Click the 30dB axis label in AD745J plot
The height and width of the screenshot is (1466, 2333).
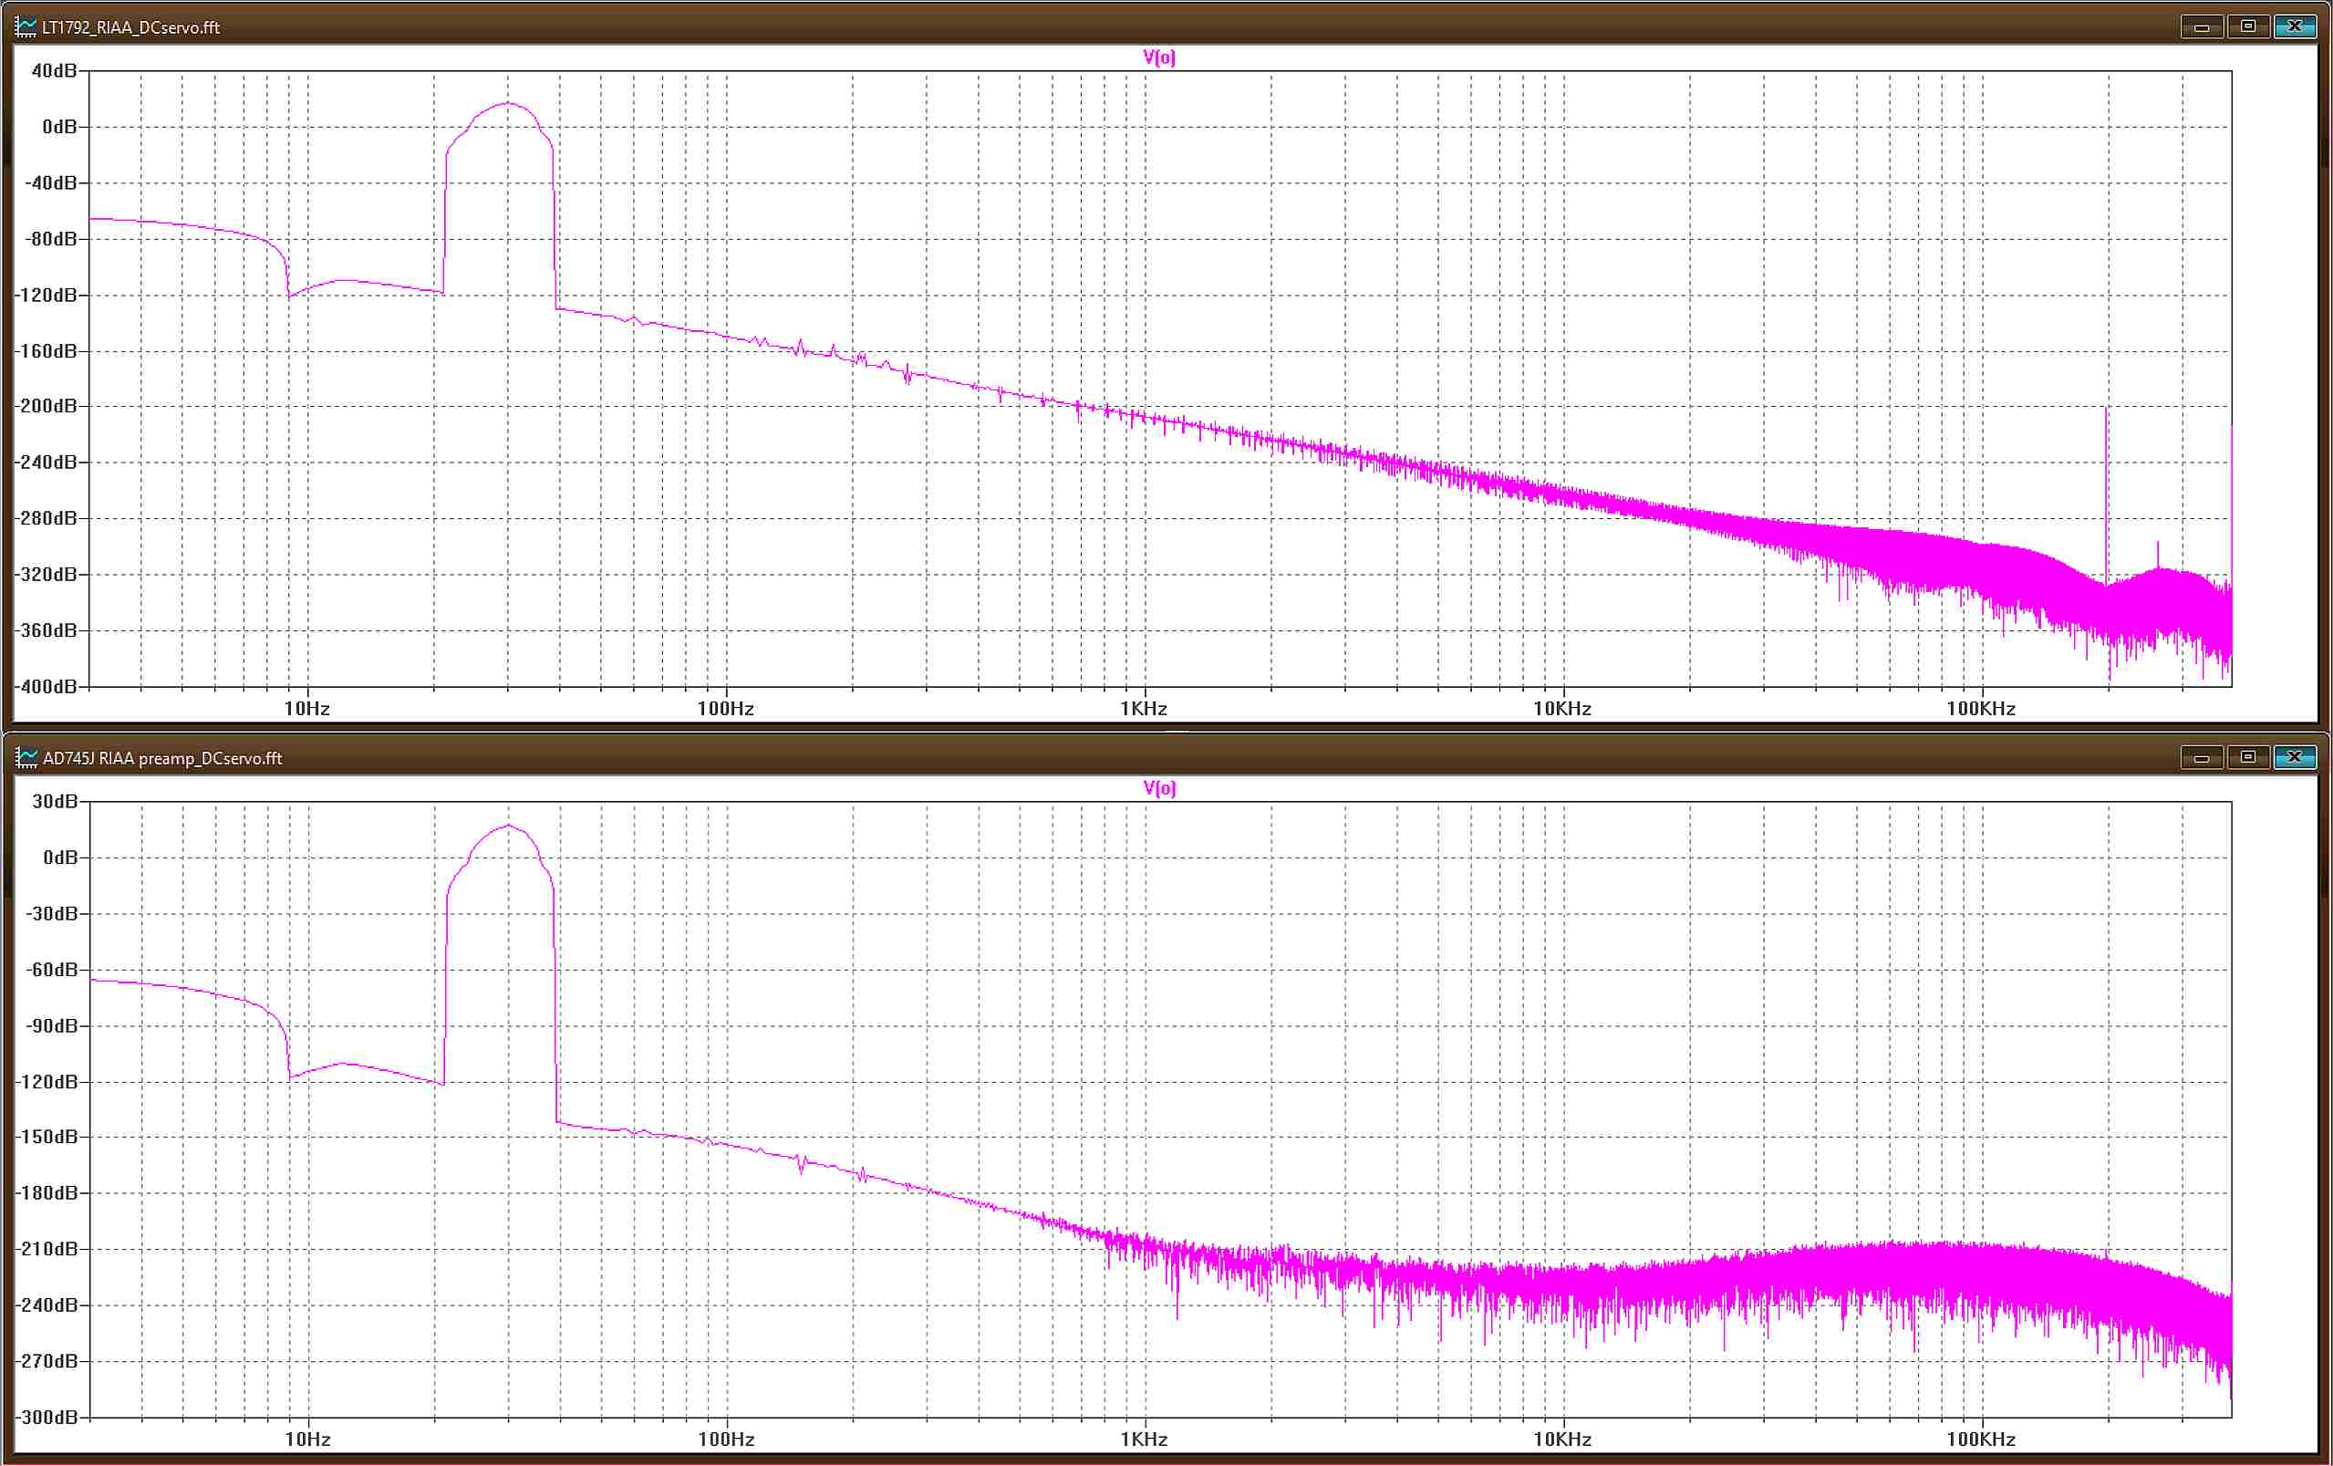coord(54,801)
